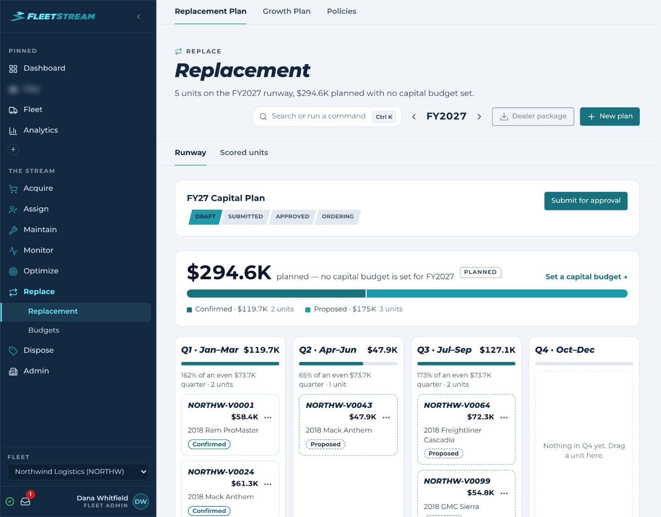Viewport: 661px width, 517px height.
Task: Create a New plan
Action: pyautogui.click(x=610, y=117)
